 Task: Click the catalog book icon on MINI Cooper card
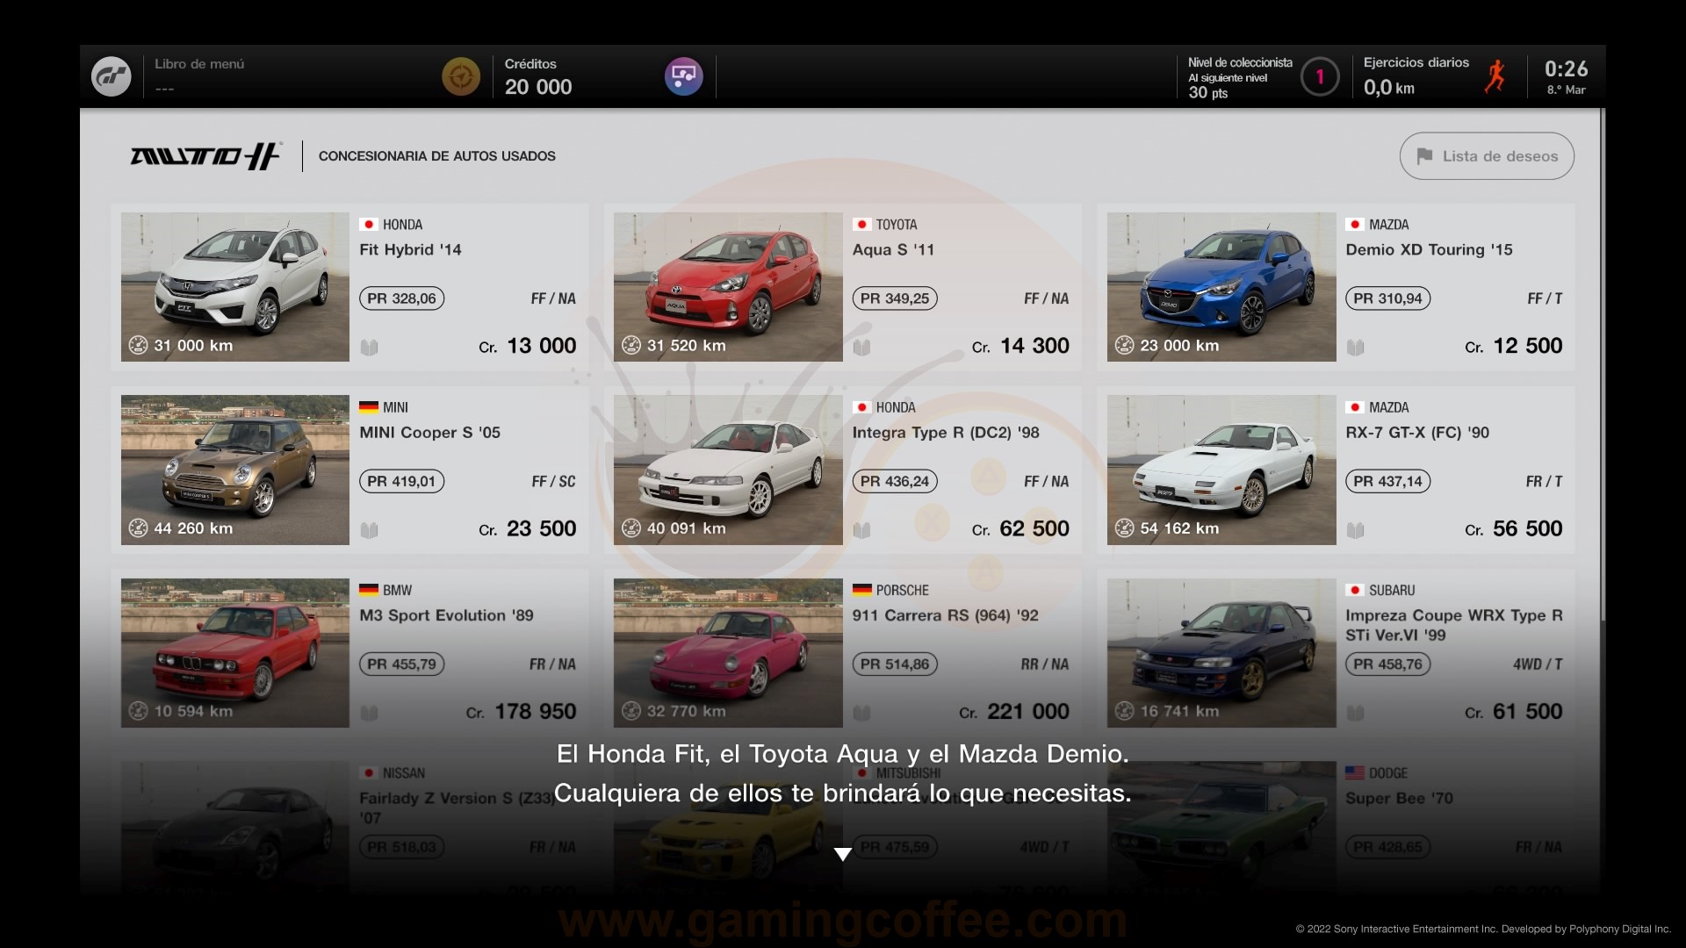click(369, 530)
